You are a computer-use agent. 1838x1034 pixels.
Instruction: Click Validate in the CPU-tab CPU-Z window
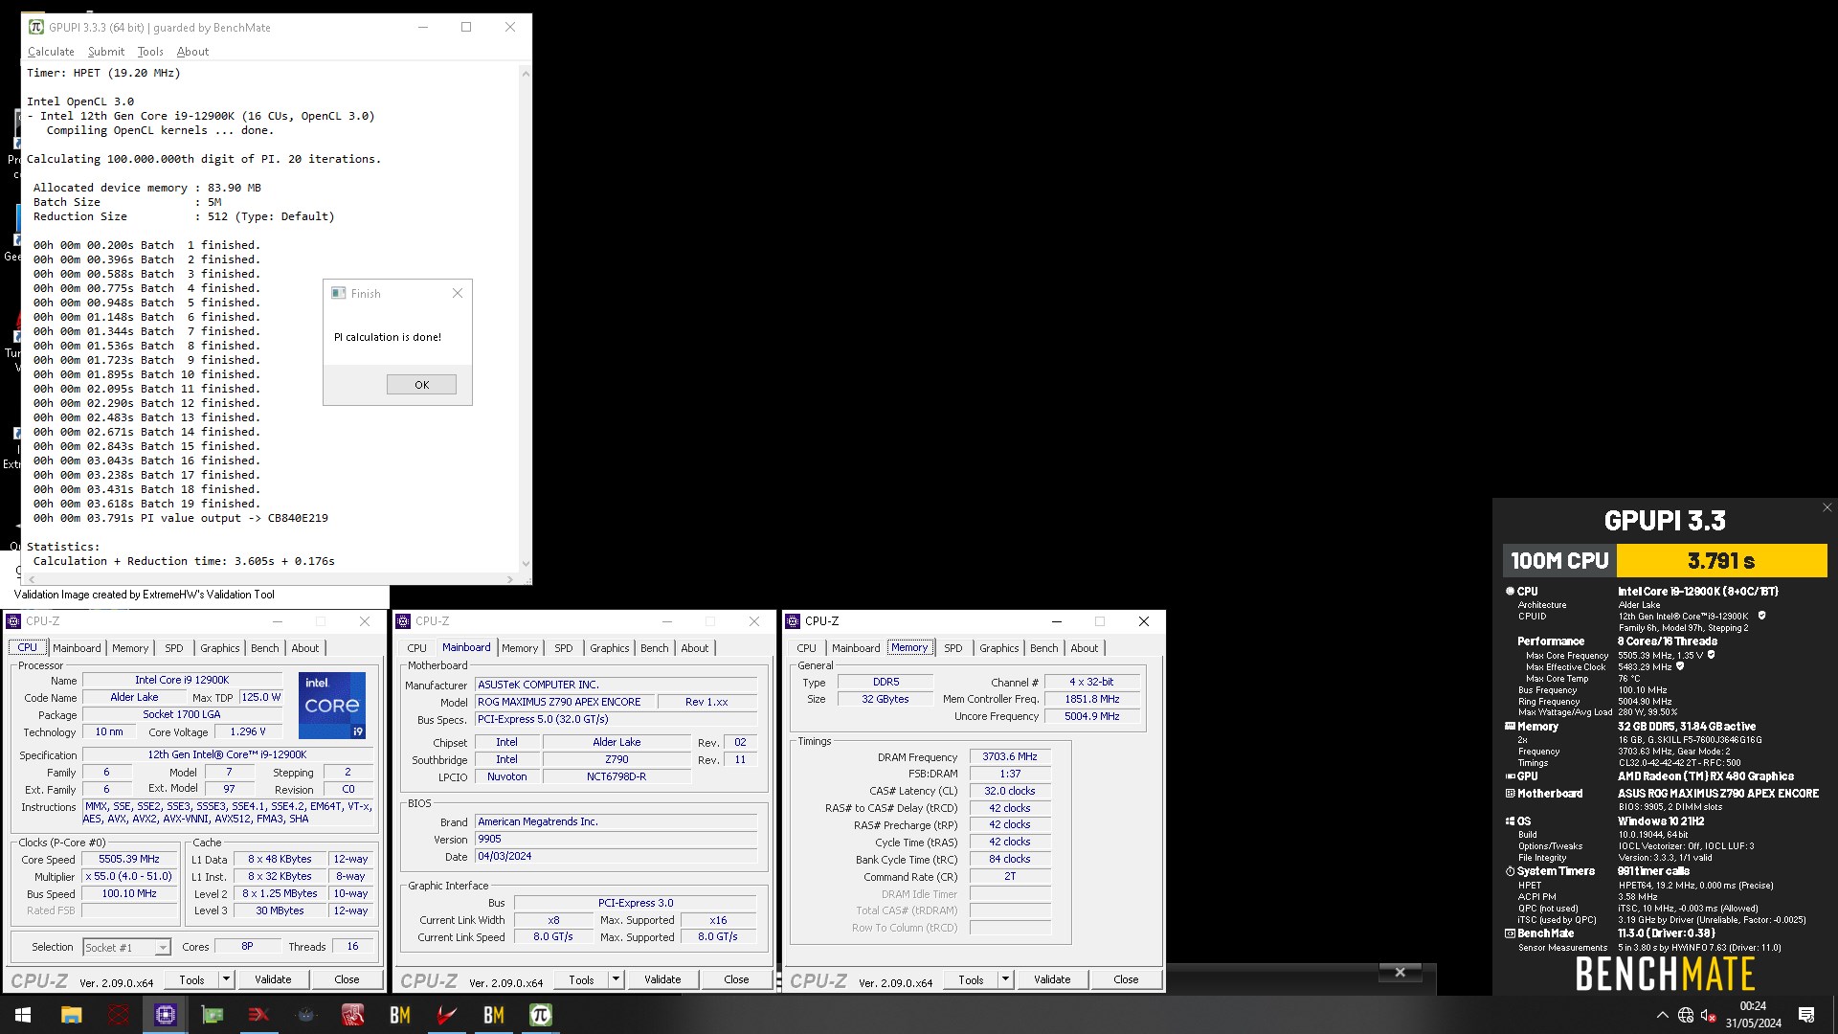click(x=273, y=979)
